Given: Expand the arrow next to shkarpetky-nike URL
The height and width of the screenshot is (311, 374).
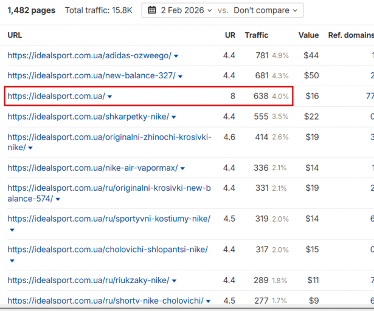Looking at the screenshot, I should tap(174, 117).
